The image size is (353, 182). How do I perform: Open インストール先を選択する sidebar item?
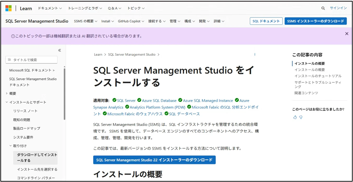(x=37, y=169)
